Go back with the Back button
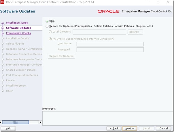Screen dimensions: 174x132 [x=114, y=129]
